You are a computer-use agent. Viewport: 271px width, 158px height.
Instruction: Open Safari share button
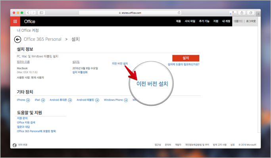pyautogui.click(x=242, y=13)
